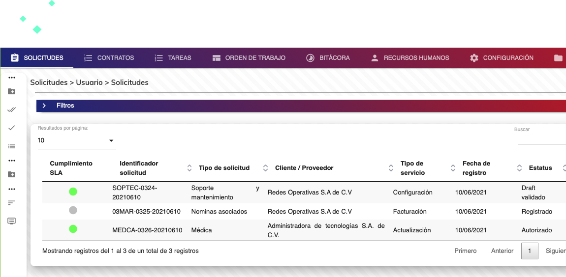Click the gear icon beside Configuración
The image size is (566, 277).
pos(474,58)
